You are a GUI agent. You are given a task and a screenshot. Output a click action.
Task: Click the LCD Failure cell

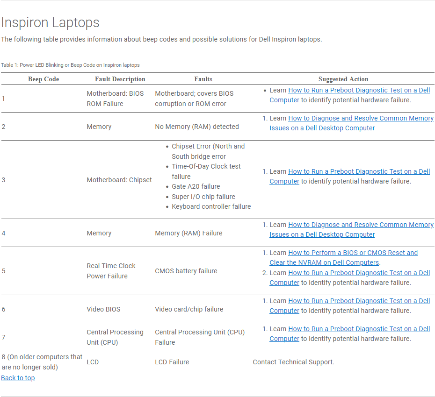[x=172, y=362]
